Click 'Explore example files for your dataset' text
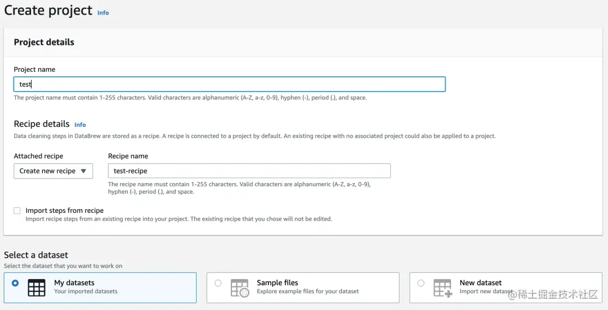 coord(308,291)
